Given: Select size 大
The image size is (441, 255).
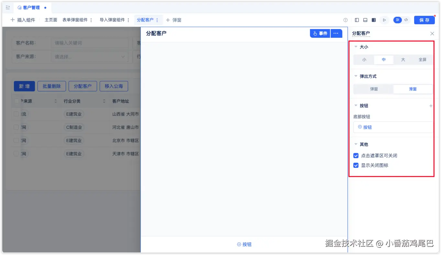Looking at the screenshot, I should click(x=403, y=60).
